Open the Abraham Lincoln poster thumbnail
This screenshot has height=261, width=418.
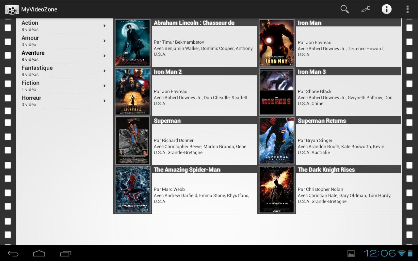133,42
